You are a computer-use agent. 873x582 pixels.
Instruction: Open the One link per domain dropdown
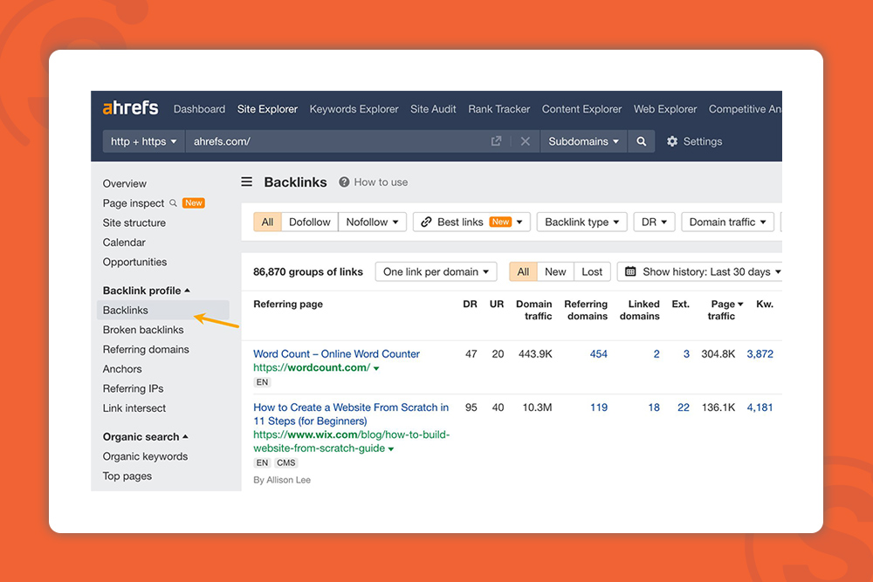pyautogui.click(x=436, y=271)
